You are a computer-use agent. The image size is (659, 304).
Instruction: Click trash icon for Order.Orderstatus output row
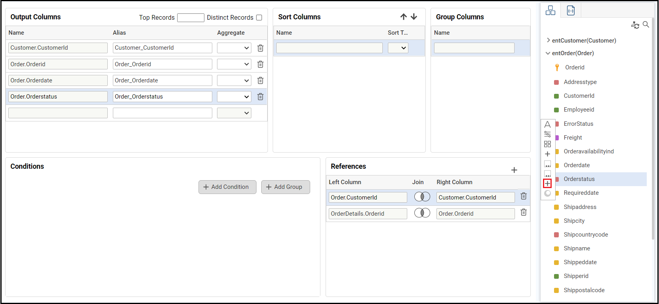tap(260, 97)
